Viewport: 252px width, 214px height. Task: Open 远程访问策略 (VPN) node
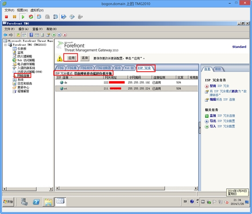(x=30, y=72)
